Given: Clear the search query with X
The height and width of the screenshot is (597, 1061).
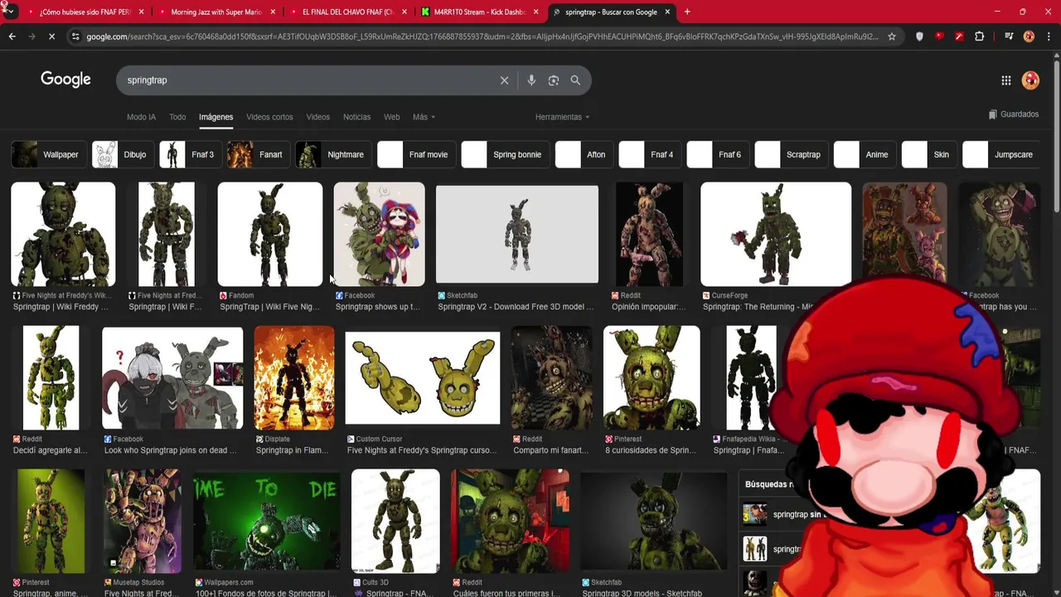Looking at the screenshot, I should (x=504, y=80).
